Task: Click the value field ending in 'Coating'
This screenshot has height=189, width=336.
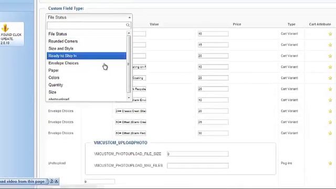Action: pos(139,78)
